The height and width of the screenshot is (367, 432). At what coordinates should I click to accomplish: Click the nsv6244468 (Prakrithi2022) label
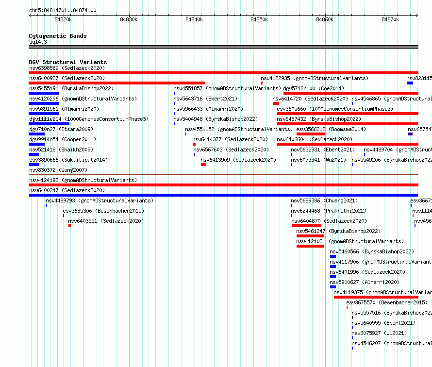coord(329,211)
